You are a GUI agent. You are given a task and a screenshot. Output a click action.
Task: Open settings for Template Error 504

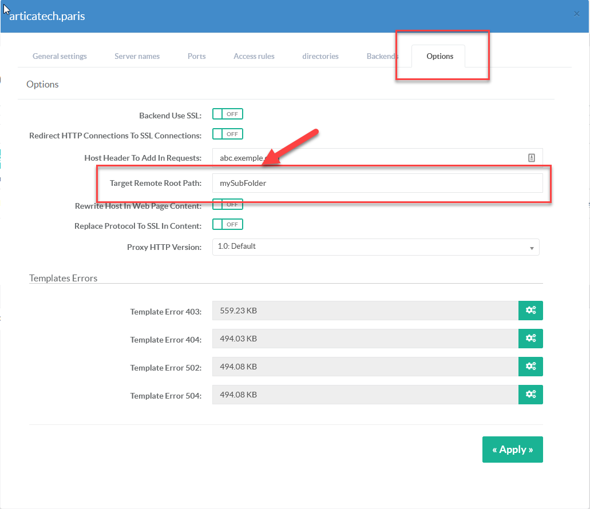tap(530, 395)
